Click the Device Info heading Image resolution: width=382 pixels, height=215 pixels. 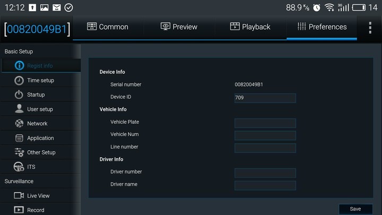click(x=112, y=72)
